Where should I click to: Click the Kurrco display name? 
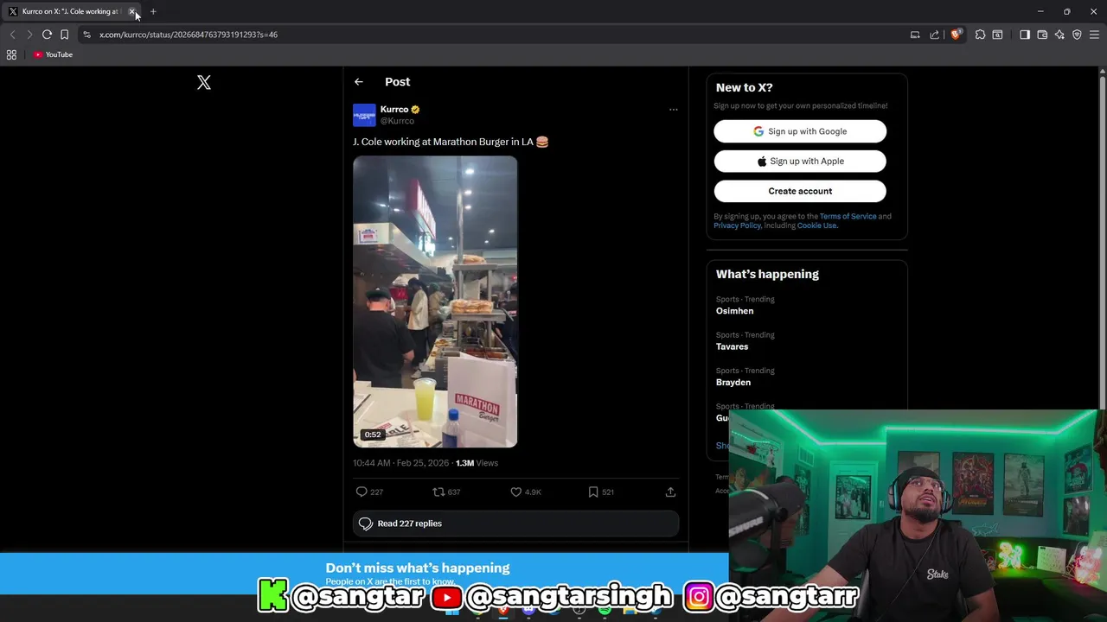tap(394, 109)
